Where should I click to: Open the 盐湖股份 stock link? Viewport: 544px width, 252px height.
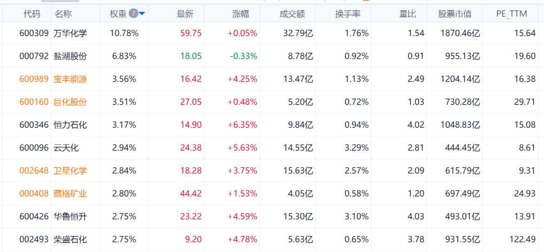pyautogui.click(x=71, y=56)
